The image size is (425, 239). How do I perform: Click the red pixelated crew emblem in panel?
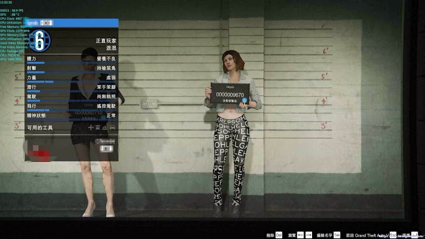[38, 153]
